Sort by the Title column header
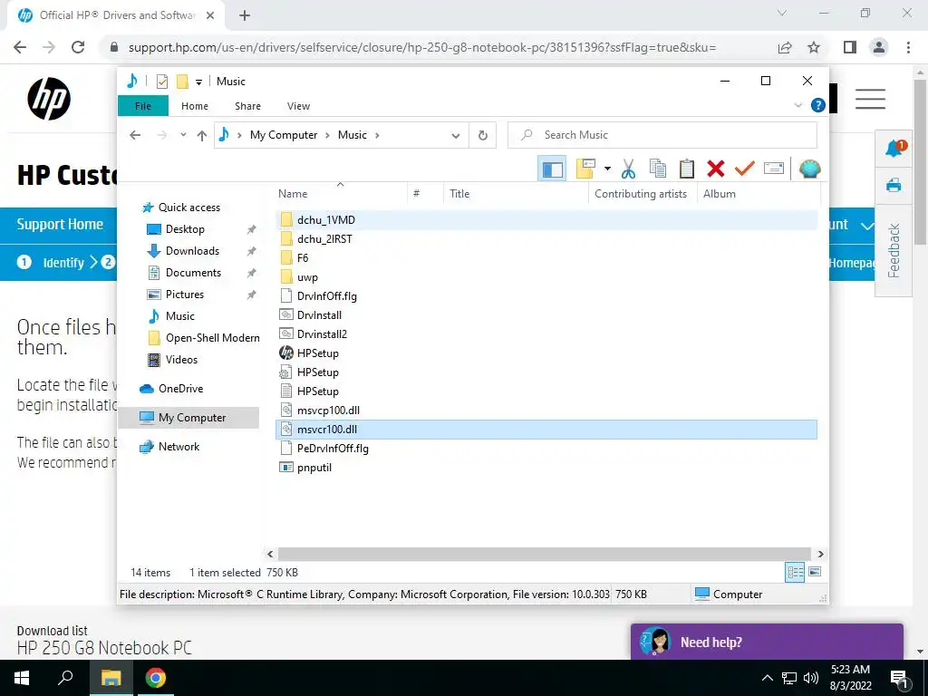This screenshot has height=696, width=928. pyautogui.click(x=516, y=194)
